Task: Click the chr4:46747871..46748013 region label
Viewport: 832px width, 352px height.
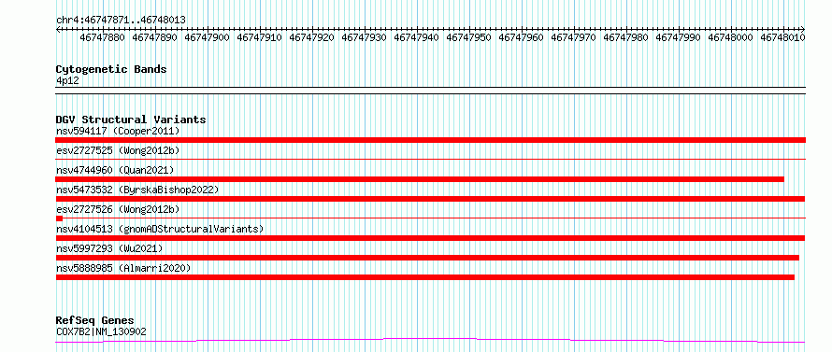Action: [121, 20]
